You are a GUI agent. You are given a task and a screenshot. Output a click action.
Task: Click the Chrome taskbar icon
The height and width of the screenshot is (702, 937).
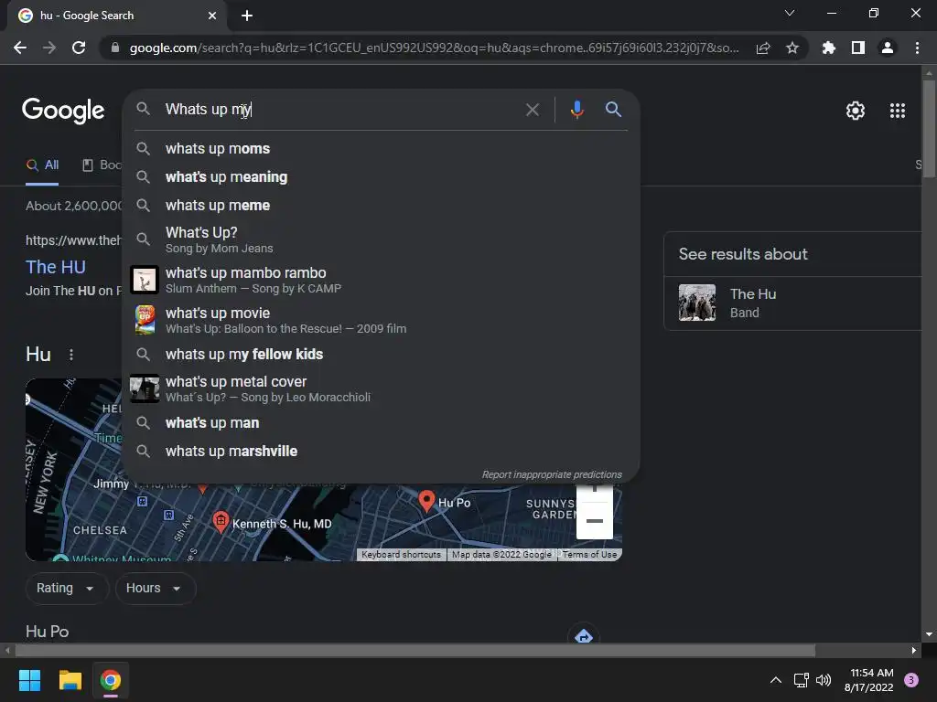click(111, 680)
